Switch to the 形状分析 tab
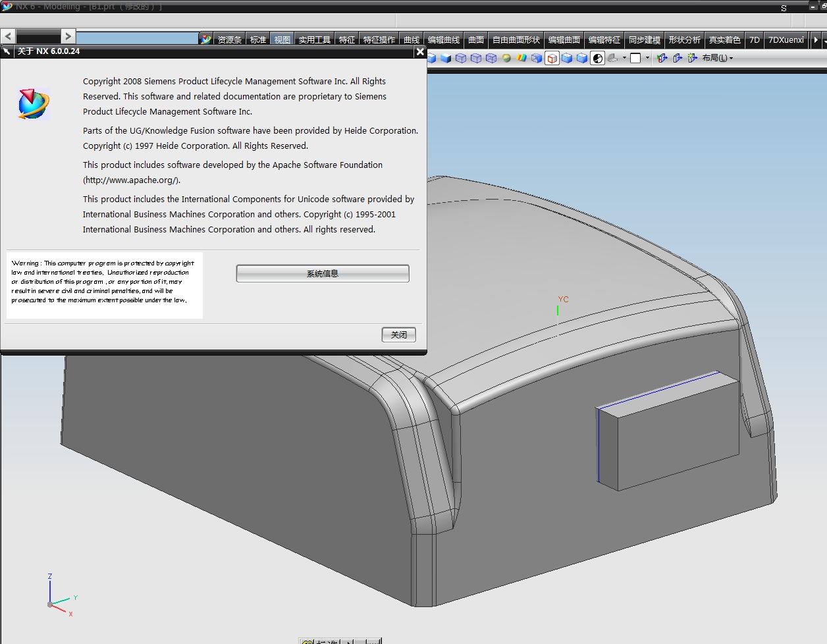827x644 pixels. 685,40
